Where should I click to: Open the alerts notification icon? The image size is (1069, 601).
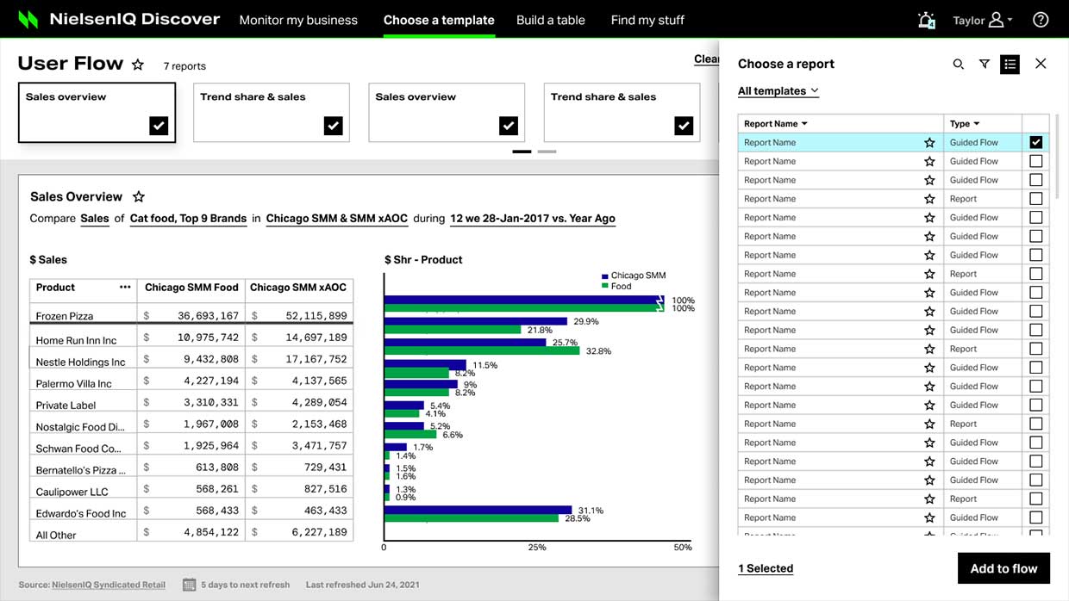click(927, 20)
